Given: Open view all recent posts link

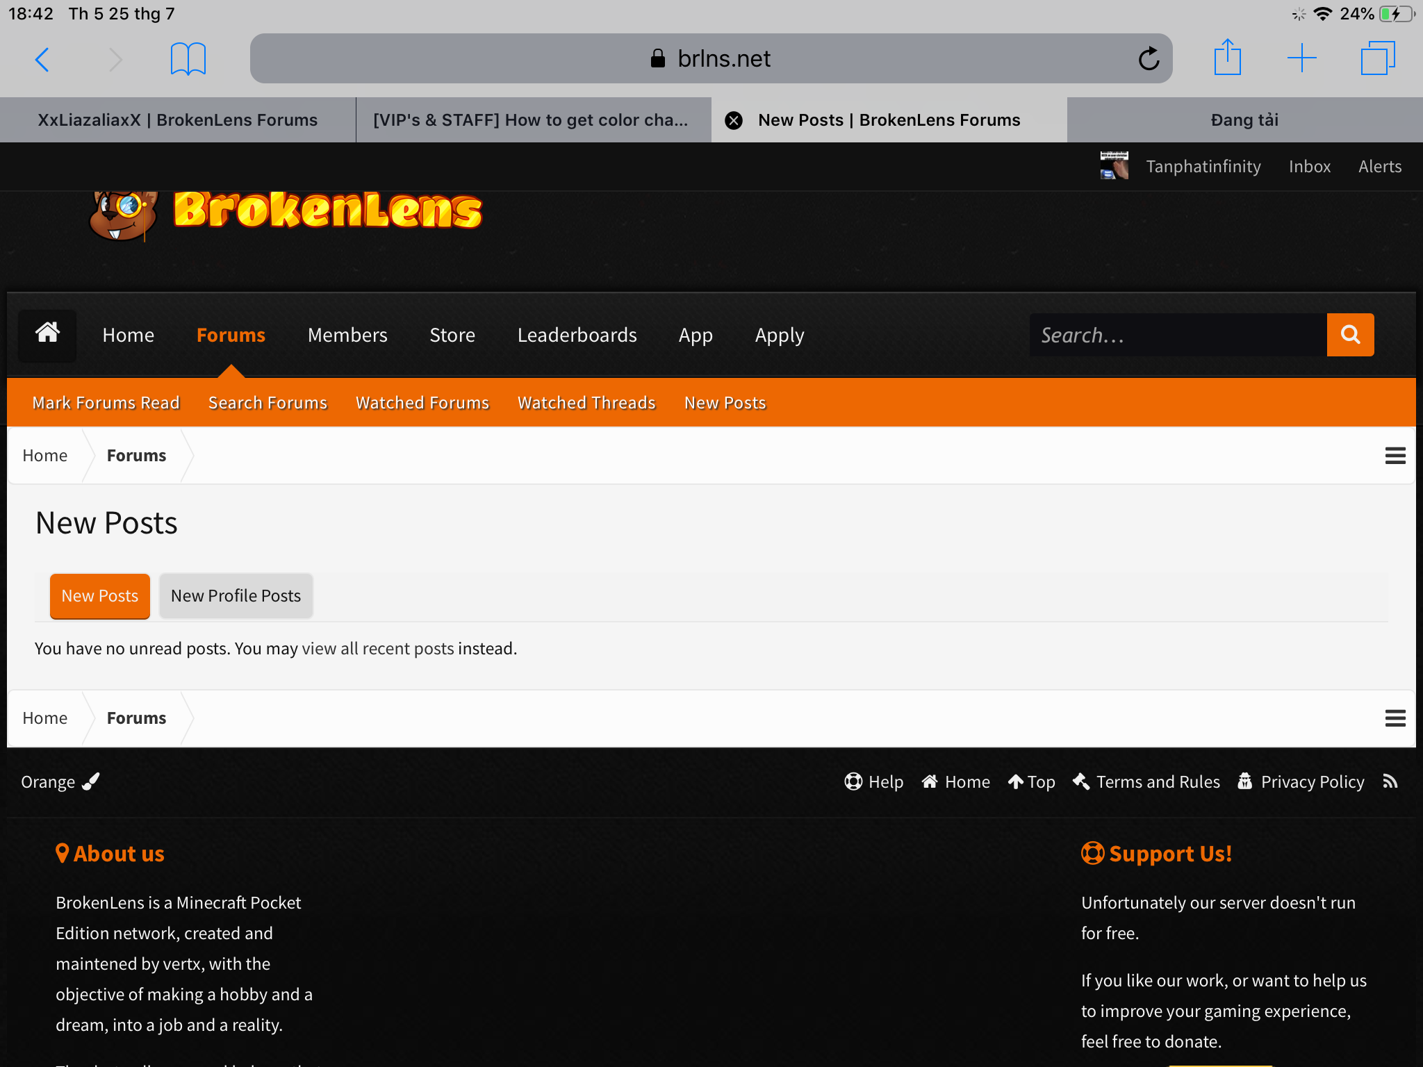Looking at the screenshot, I should pos(378,648).
